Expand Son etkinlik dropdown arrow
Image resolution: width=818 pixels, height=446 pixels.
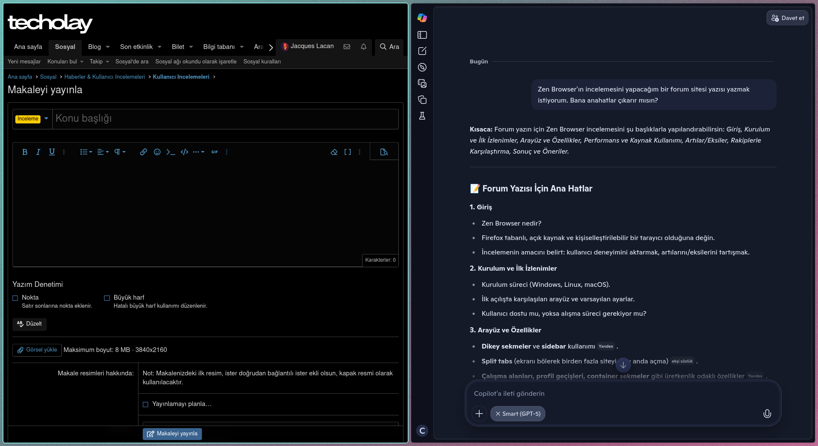pyautogui.click(x=159, y=47)
